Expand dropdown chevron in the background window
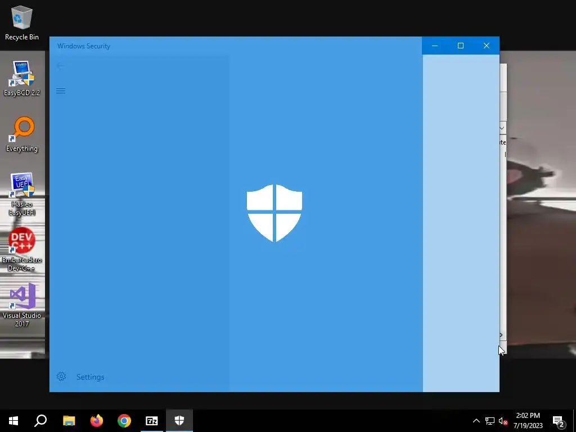This screenshot has height=432, width=576. point(502,128)
